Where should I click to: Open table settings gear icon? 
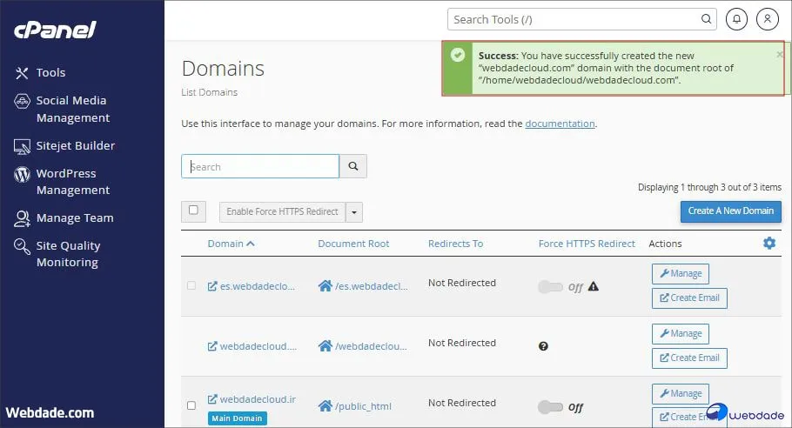pos(769,244)
